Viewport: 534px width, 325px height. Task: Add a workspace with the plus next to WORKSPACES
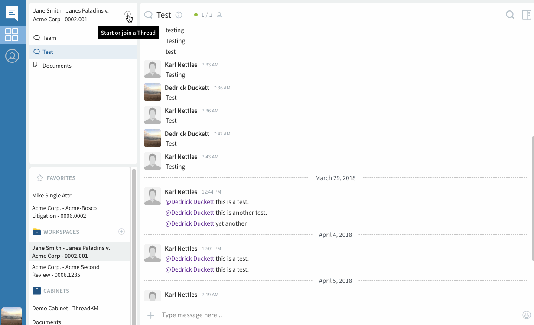coord(121,231)
